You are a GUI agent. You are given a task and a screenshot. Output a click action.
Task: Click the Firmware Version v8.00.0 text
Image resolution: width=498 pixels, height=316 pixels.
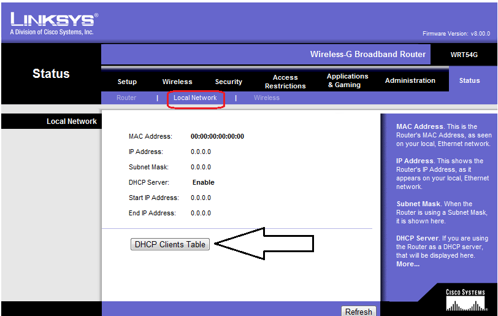(x=456, y=33)
